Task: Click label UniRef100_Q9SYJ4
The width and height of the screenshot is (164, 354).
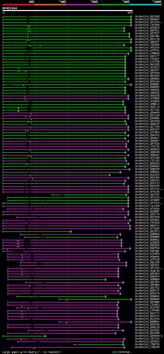Action: tap(147, 214)
